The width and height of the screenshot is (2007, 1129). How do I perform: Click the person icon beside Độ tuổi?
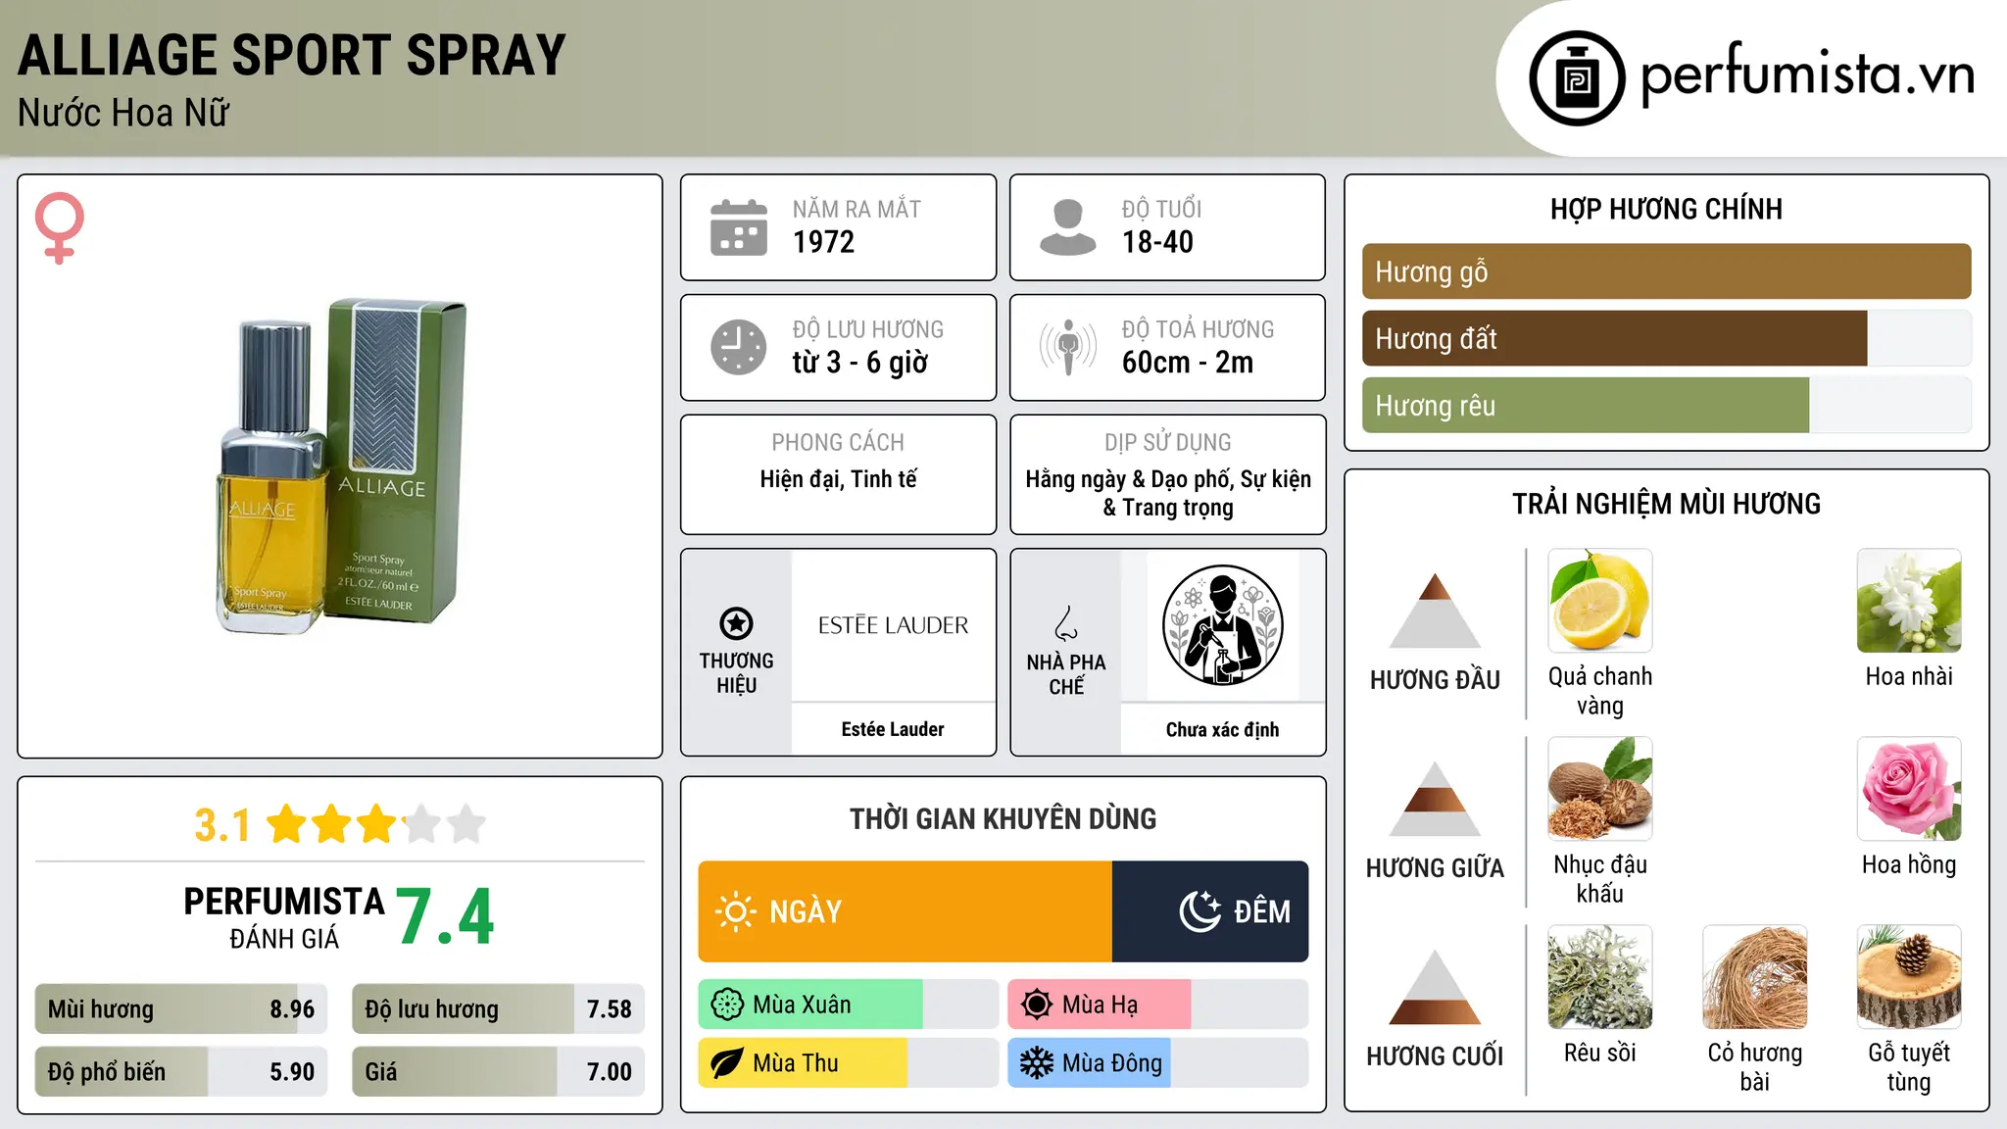tap(1067, 227)
